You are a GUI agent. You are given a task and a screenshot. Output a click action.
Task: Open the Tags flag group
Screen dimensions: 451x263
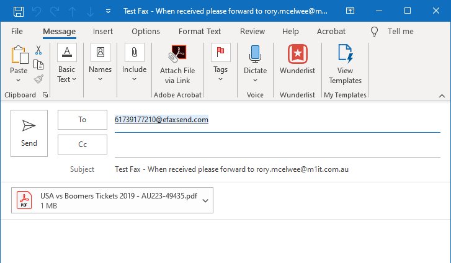[221, 63]
